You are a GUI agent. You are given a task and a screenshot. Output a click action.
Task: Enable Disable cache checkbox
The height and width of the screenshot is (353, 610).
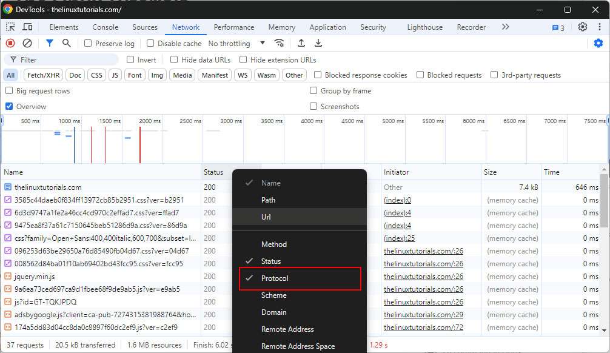coord(150,43)
